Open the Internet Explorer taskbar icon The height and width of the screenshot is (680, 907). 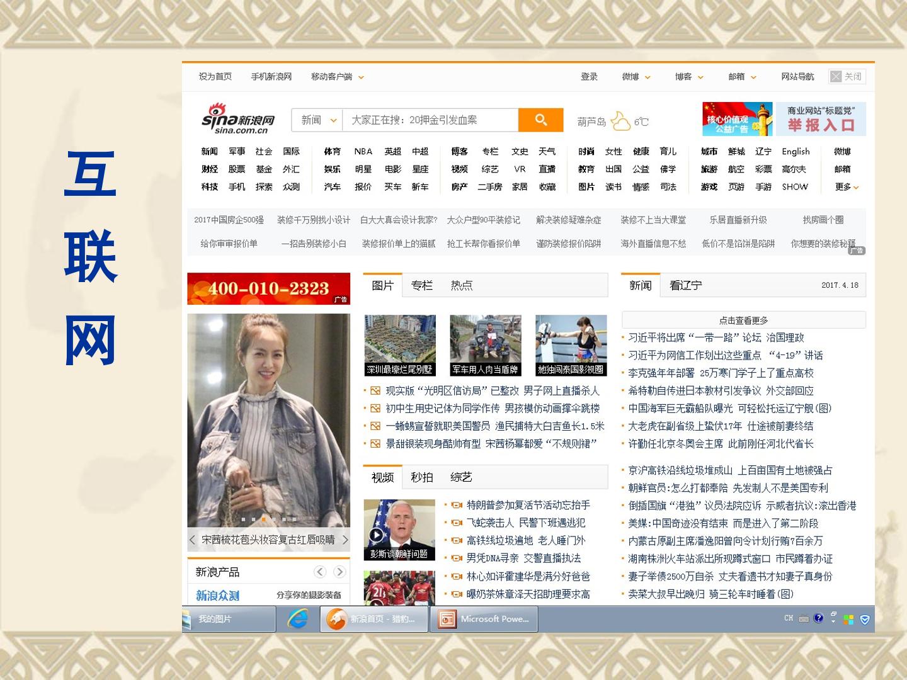pos(297,620)
